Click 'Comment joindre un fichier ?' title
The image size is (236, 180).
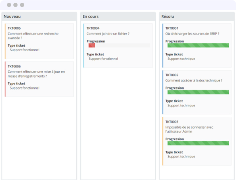pos(108,34)
